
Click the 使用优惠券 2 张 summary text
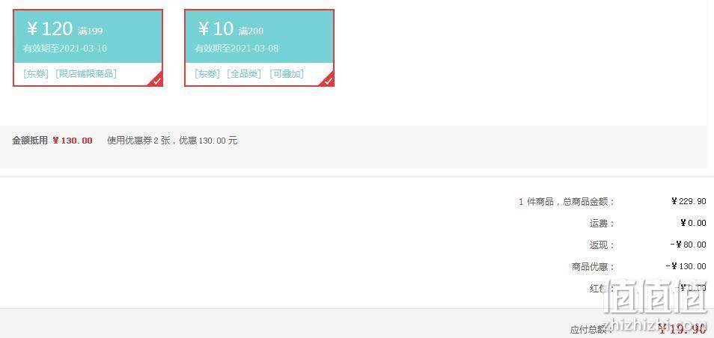tap(138, 141)
